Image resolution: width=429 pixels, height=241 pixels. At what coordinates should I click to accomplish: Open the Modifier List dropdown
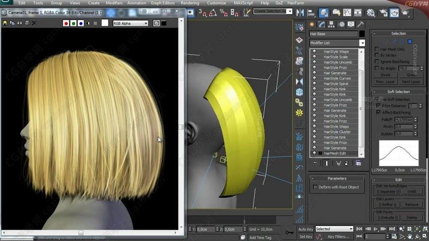362,43
